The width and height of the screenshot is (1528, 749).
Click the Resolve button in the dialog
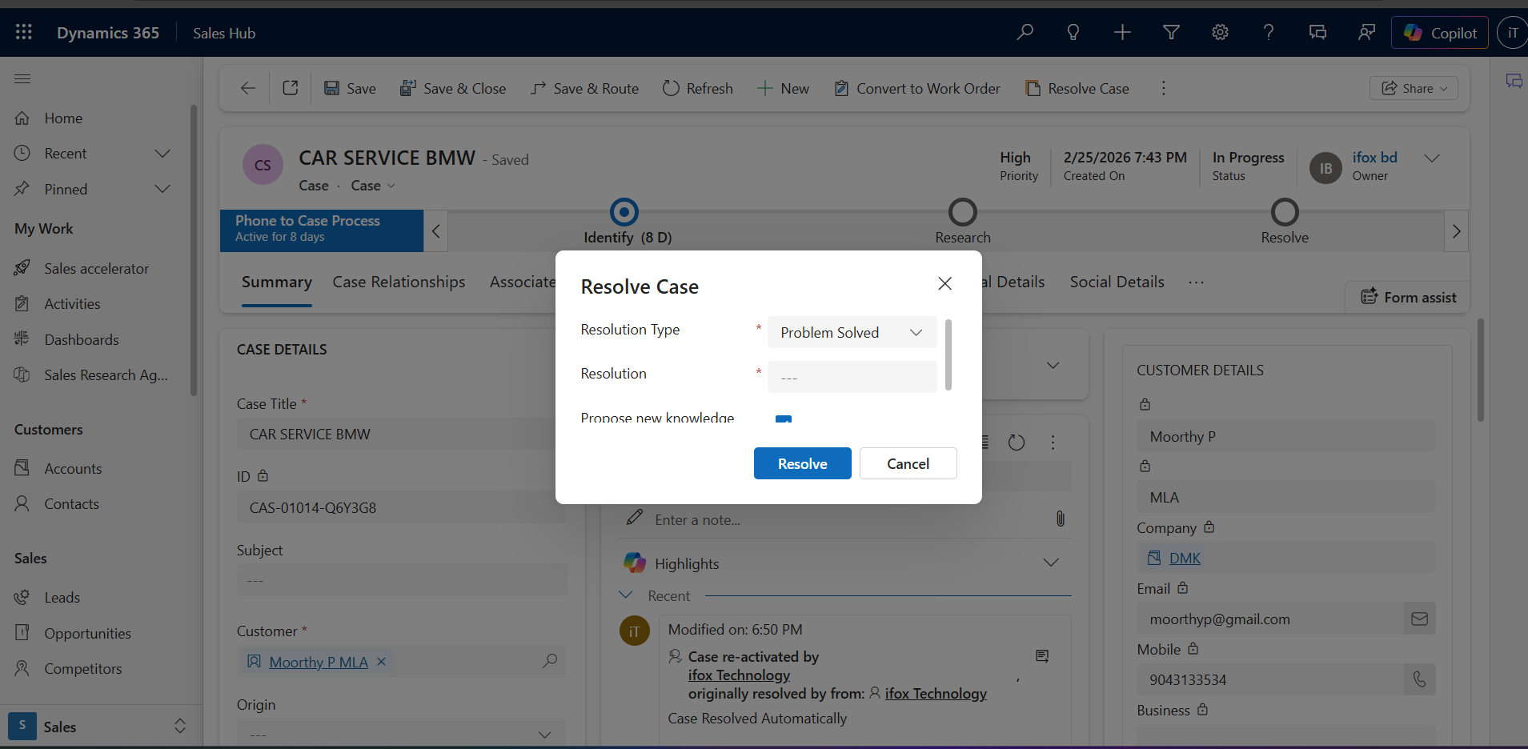802,463
